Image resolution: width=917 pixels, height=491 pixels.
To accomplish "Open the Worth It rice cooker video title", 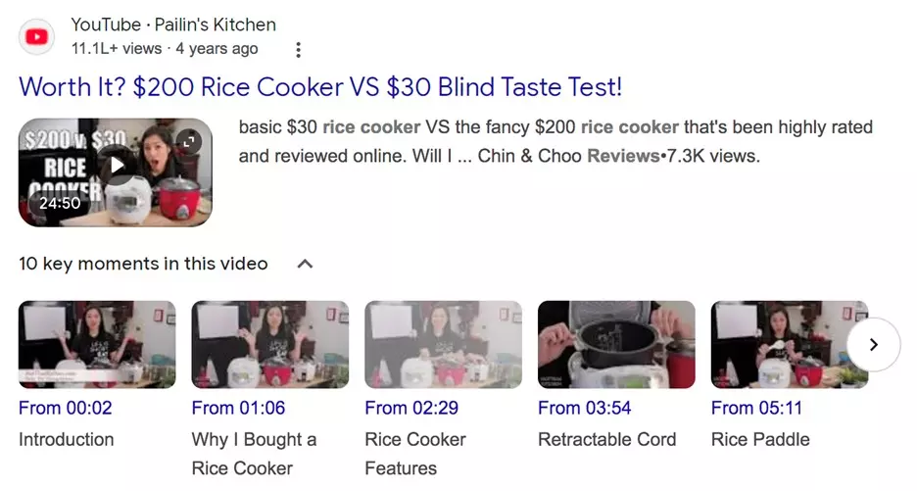I will coord(320,87).
